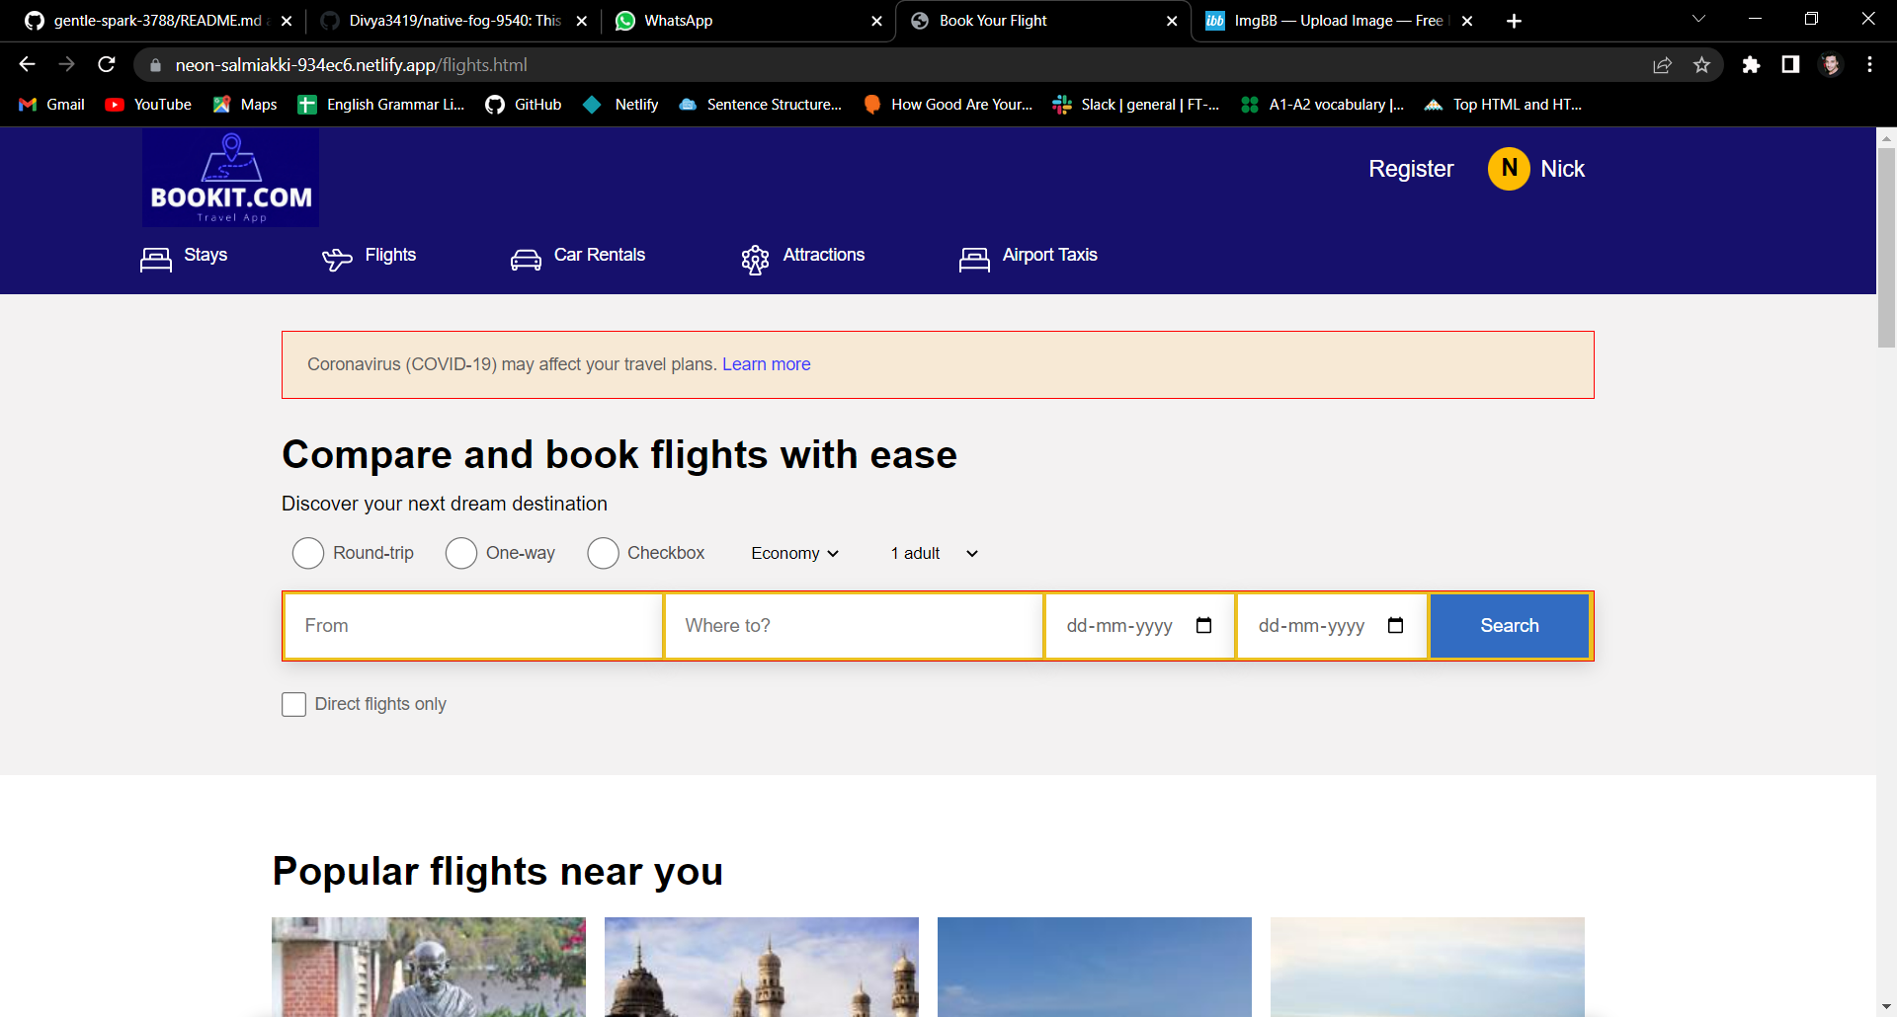This screenshot has height=1017, width=1897.
Task: Click the Where to? input field
Action: tap(855, 626)
